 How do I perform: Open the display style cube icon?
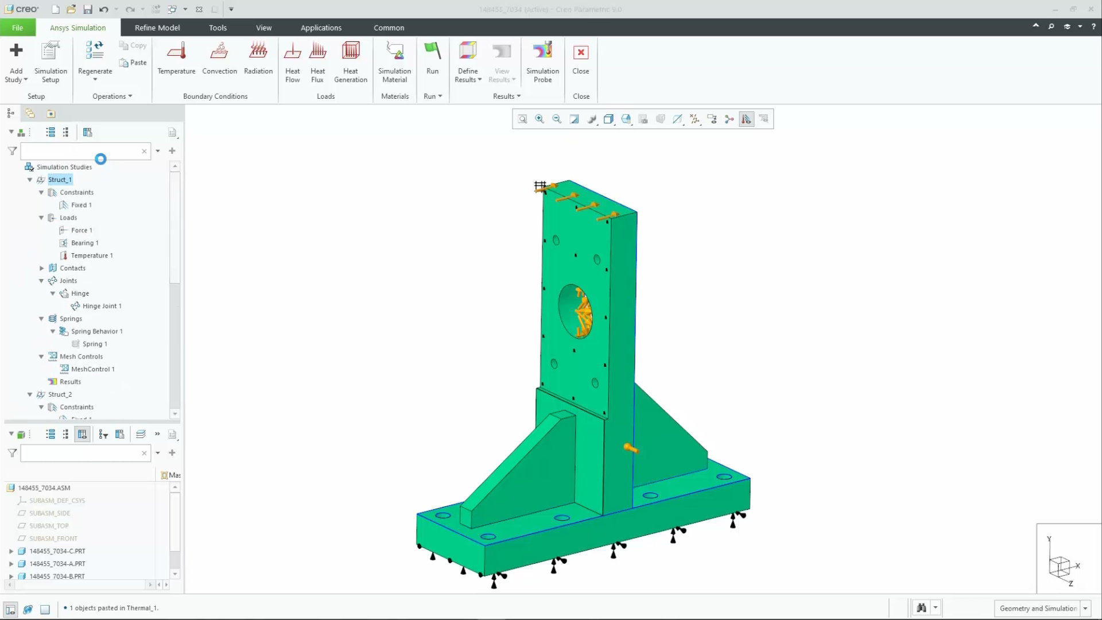tap(608, 119)
